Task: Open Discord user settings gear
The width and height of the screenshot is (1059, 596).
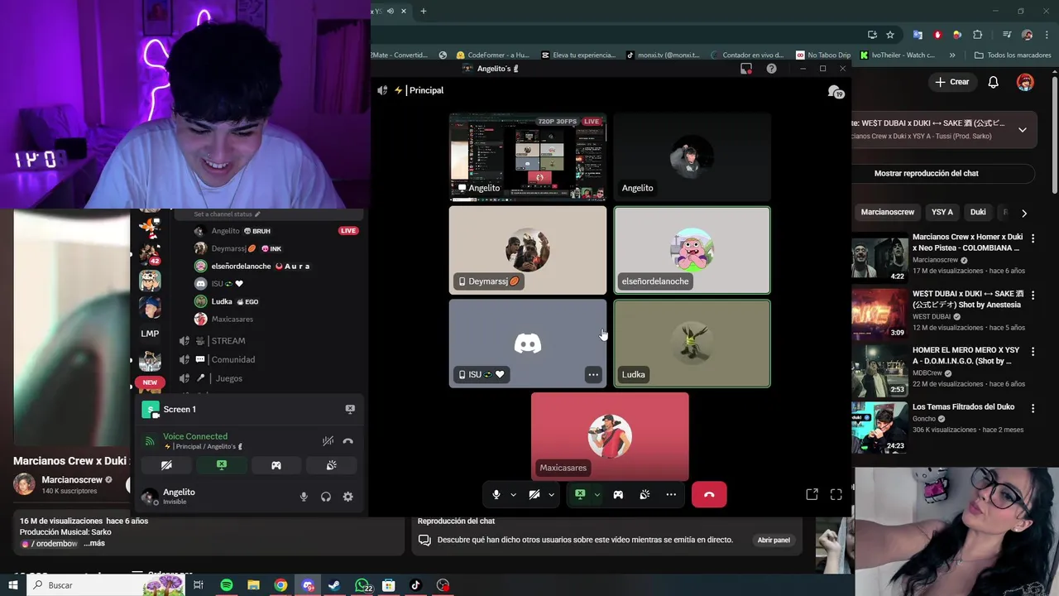Action: tap(347, 497)
